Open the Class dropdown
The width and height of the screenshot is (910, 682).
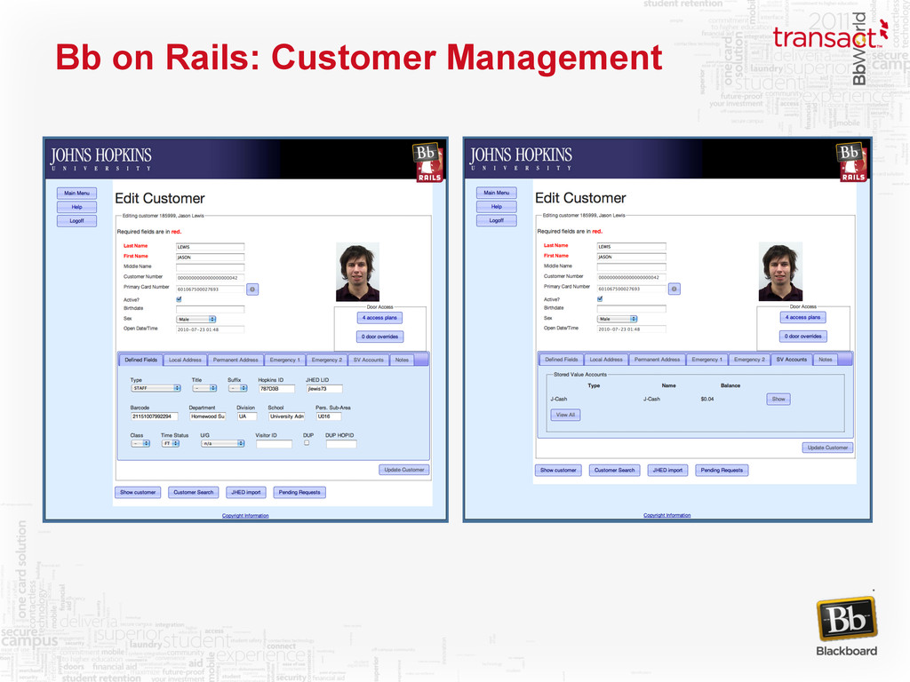tap(140, 443)
